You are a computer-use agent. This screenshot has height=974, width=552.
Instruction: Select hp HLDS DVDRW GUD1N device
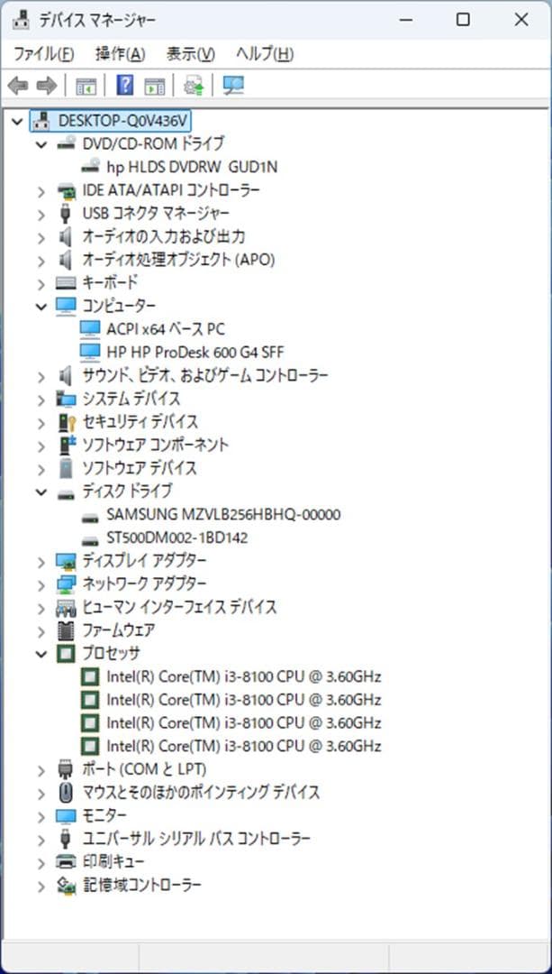coord(193,167)
